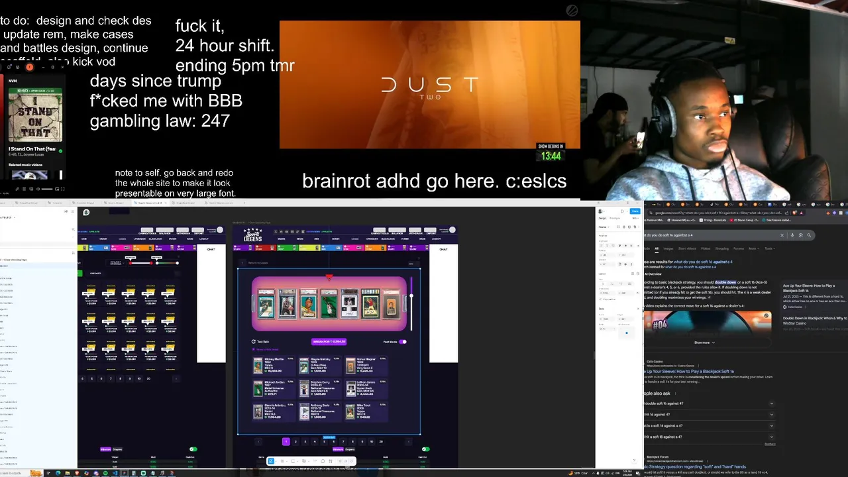
Task: Open 'Pricing - ElevenLabs' bookmark
Action: point(713,220)
